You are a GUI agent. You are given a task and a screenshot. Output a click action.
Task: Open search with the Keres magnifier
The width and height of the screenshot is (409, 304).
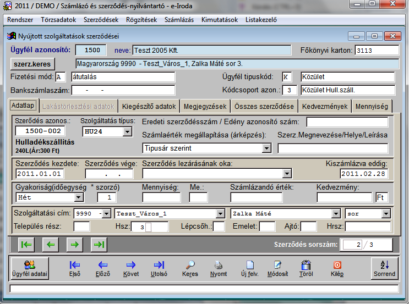[190, 268]
